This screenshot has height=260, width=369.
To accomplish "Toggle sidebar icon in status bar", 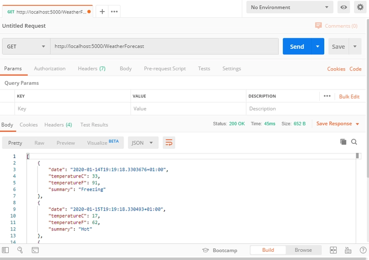I will [x=5, y=250].
